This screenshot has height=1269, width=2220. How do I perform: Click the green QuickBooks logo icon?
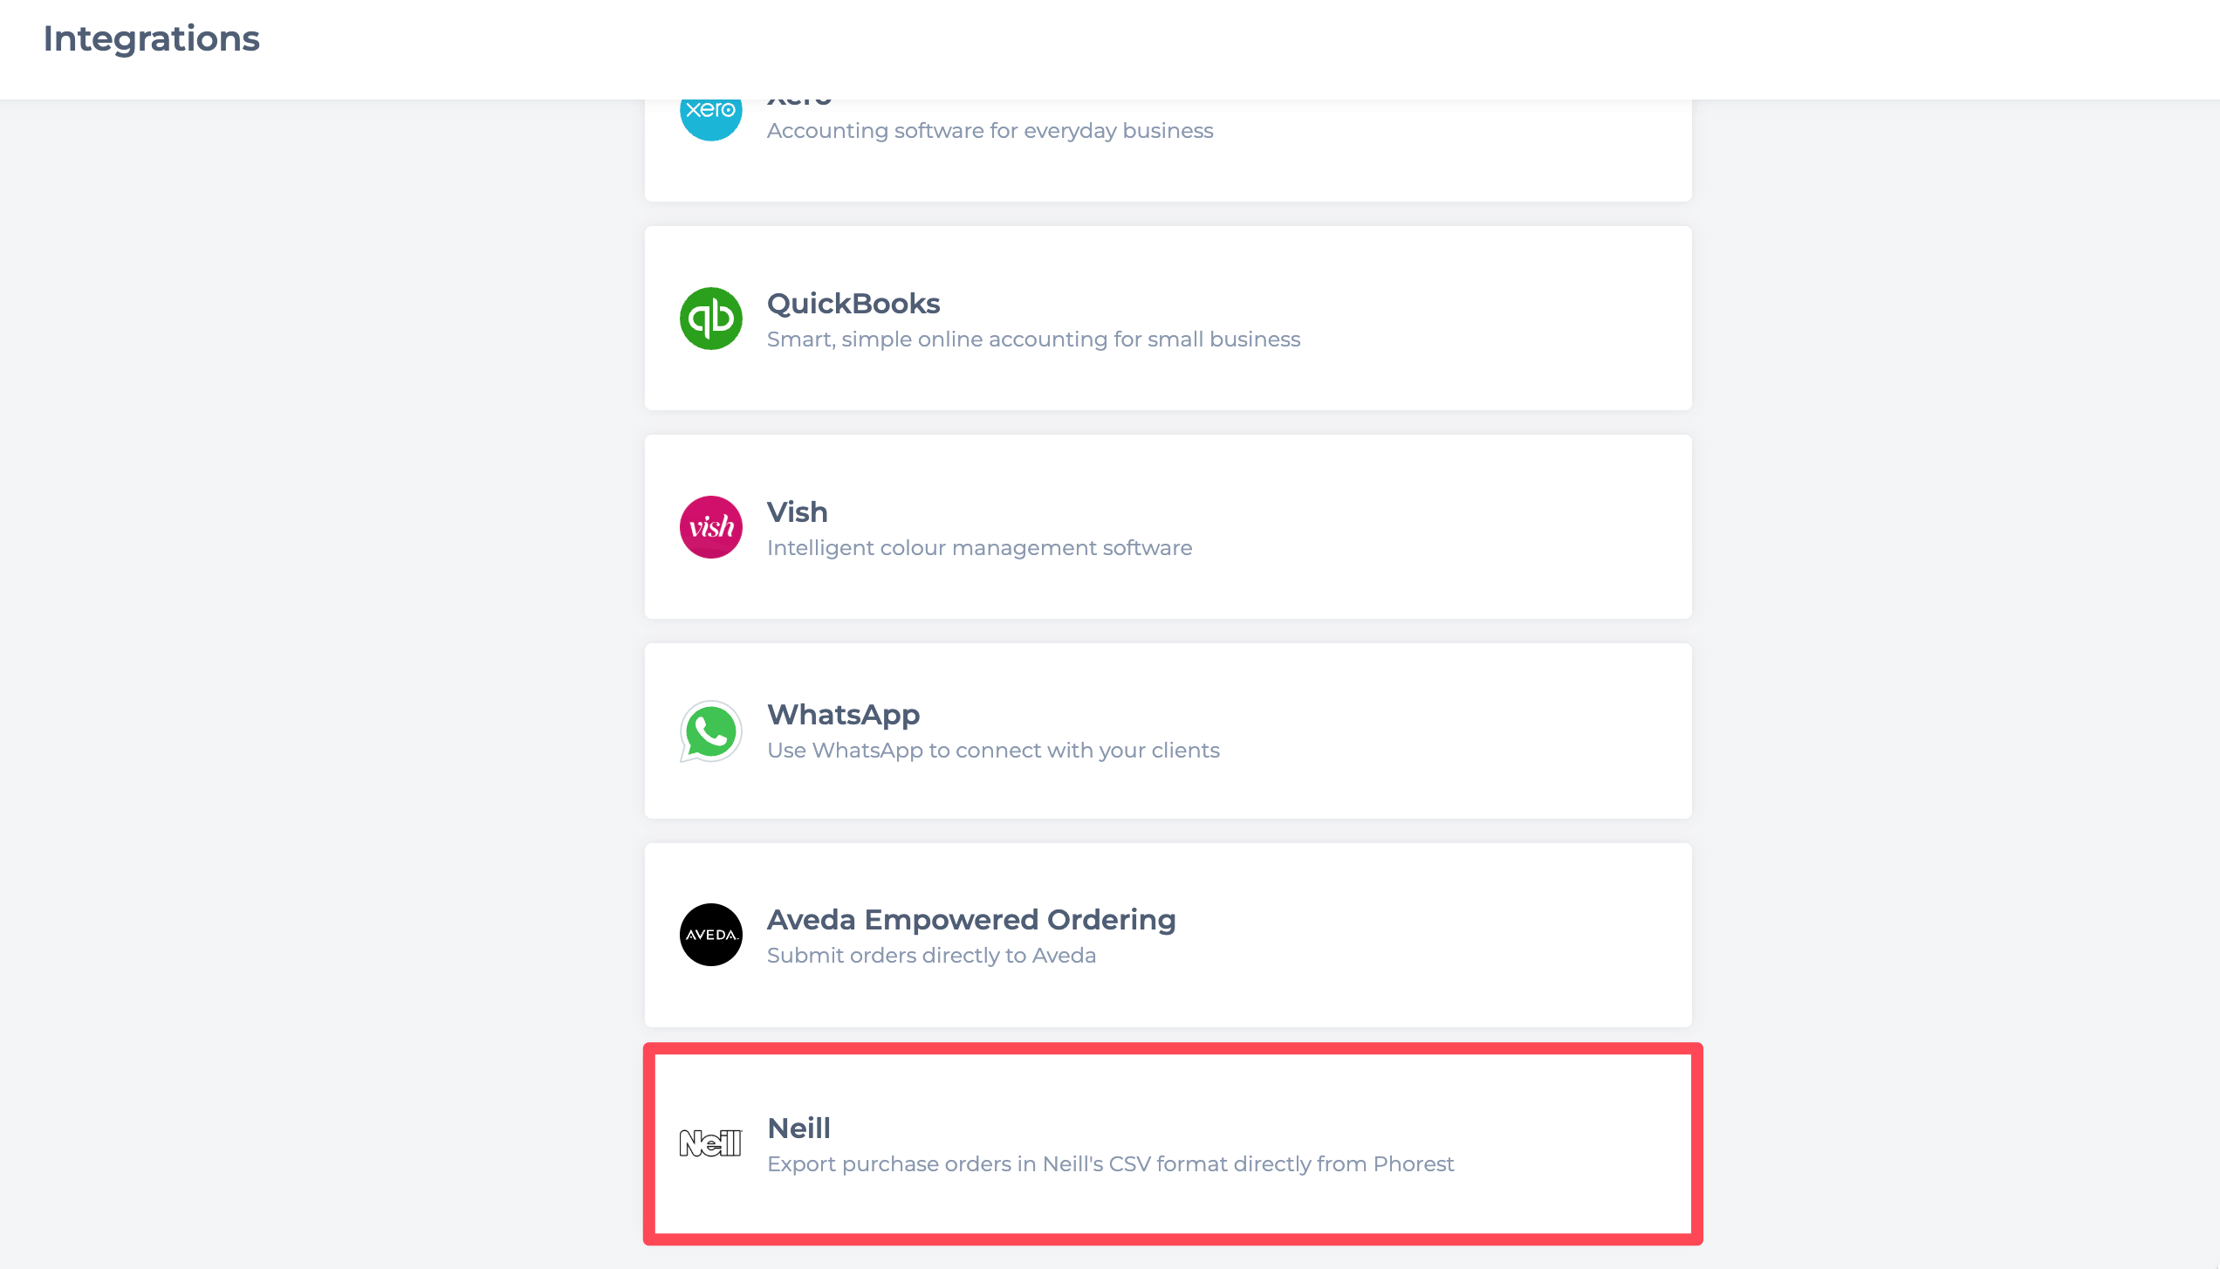pyautogui.click(x=710, y=319)
